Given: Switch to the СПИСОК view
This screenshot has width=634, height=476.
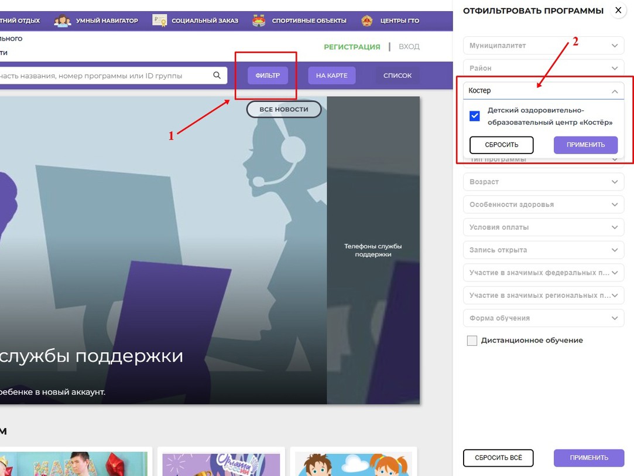Looking at the screenshot, I should (x=397, y=75).
